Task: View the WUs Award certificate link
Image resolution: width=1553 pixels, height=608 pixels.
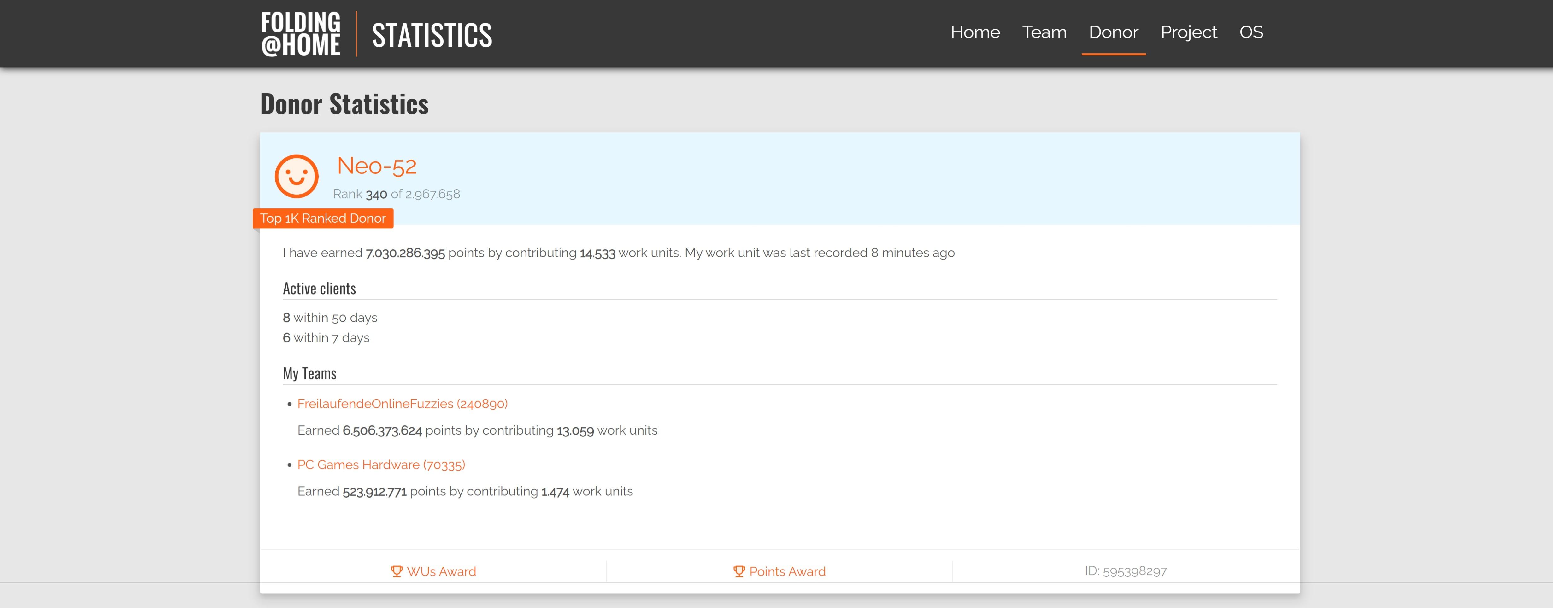Action: (441, 571)
